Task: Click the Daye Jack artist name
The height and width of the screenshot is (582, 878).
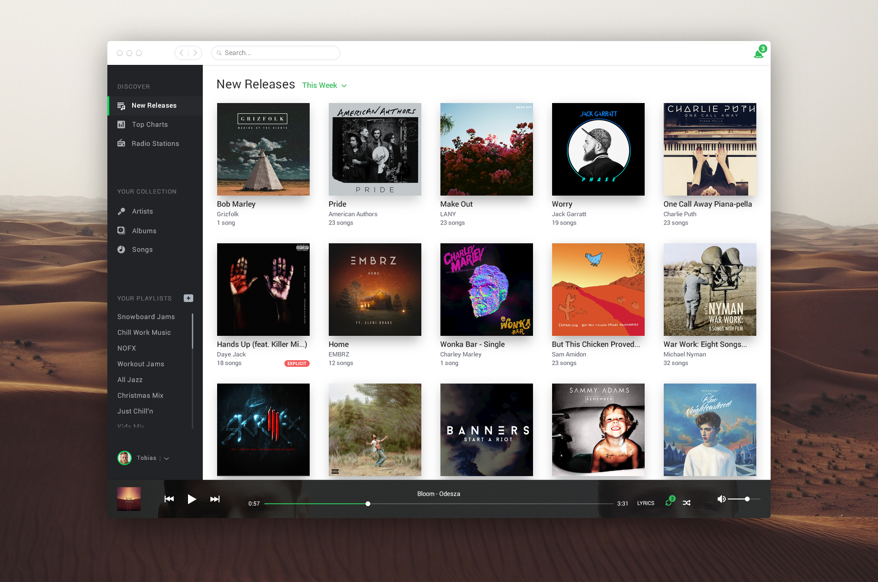Action: [231, 354]
